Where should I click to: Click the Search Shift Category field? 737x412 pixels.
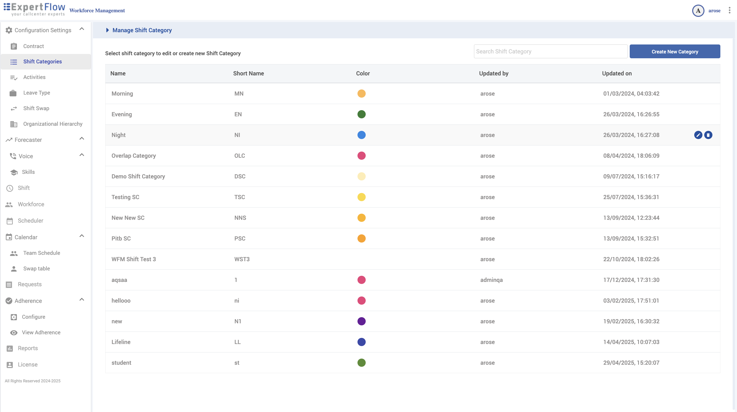tap(551, 52)
